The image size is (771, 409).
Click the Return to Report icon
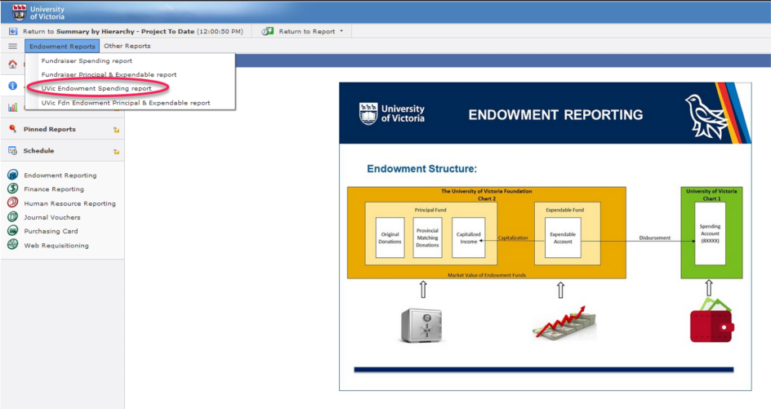click(x=268, y=32)
